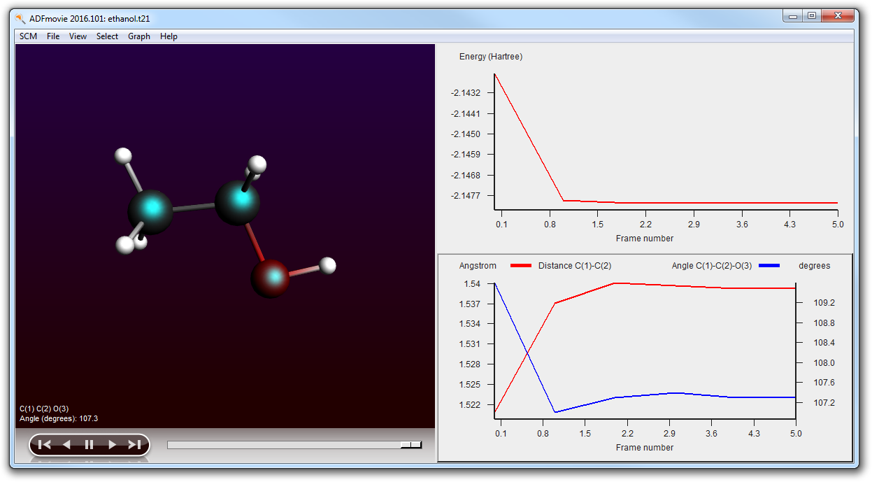Click the C(1) C(2) O(3) selection label
The width and height of the screenshot is (872, 482).
pos(44,409)
